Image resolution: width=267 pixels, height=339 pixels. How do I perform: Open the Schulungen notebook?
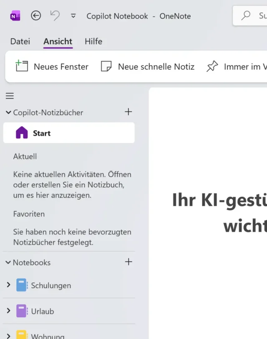pyautogui.click(x=51, y=285)
